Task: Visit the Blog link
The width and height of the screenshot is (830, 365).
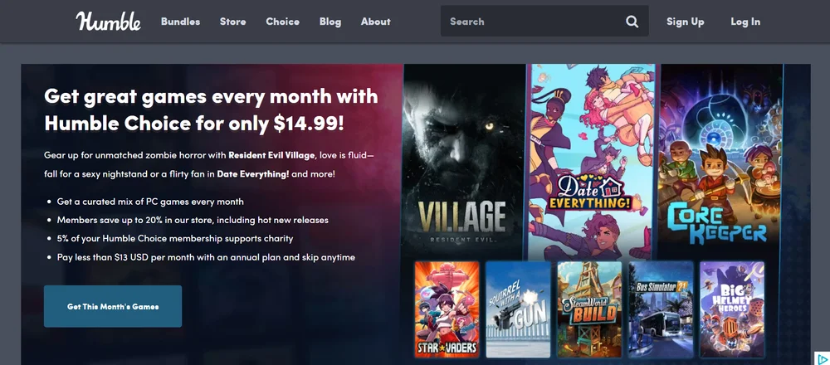Action: tap(330, 22)
